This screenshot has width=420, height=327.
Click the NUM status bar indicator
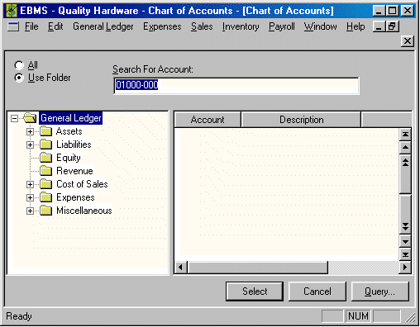358,316
